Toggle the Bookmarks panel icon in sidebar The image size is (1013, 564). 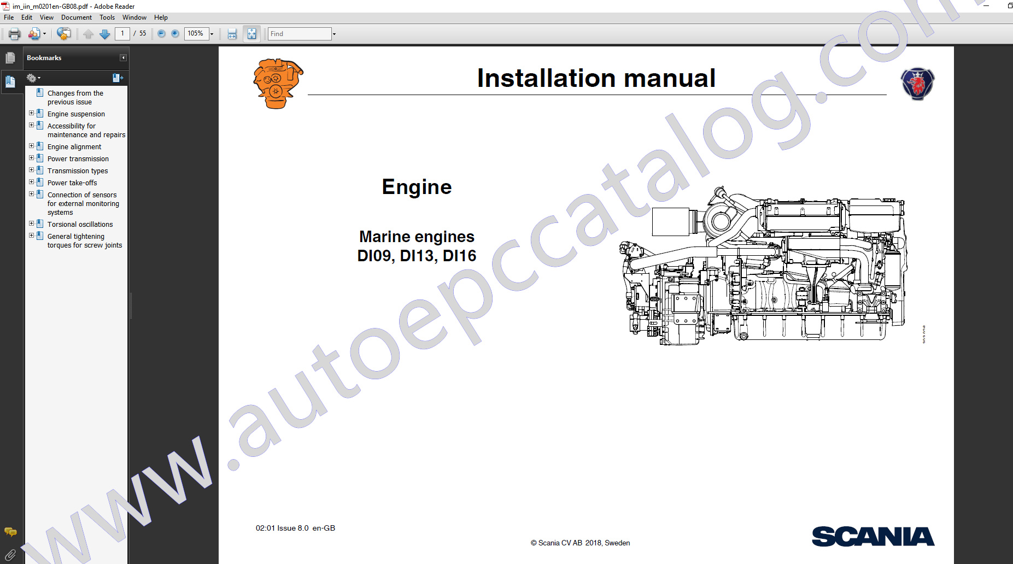click(10, 82)
